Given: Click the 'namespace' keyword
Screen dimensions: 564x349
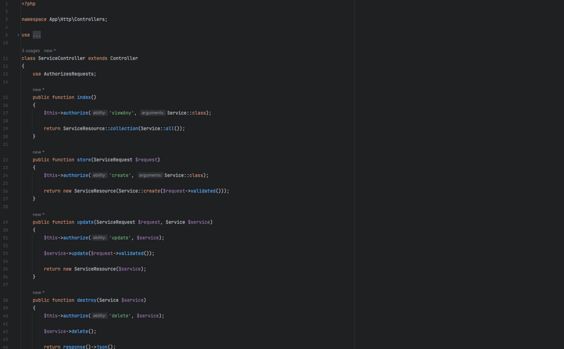Looking at the screenshot, I should click(34, 19).
